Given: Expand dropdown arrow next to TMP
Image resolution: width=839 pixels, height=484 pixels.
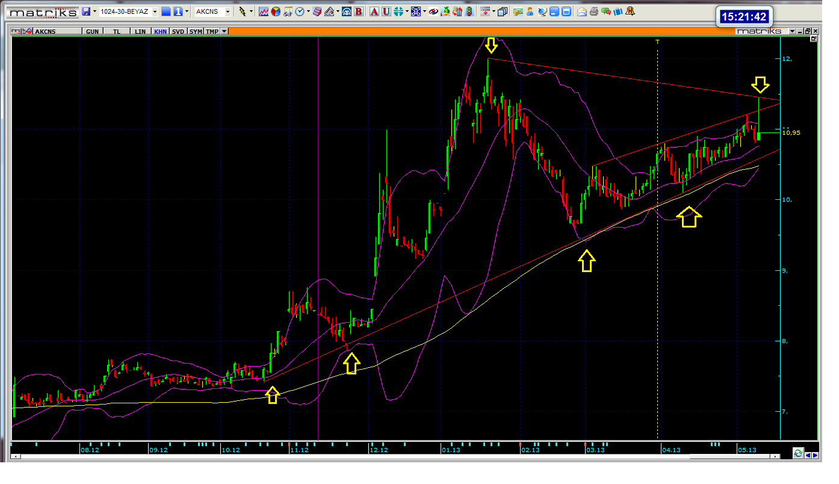Looking at the screenshot, I should point(224,31).
